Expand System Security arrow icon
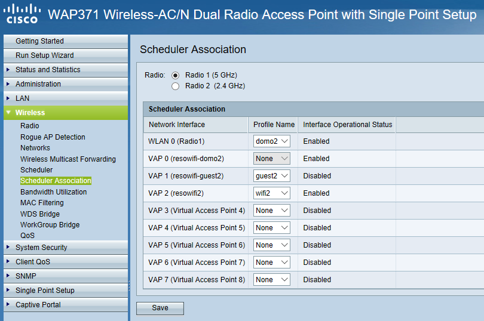The image size is (484, 321). [8, 247]
